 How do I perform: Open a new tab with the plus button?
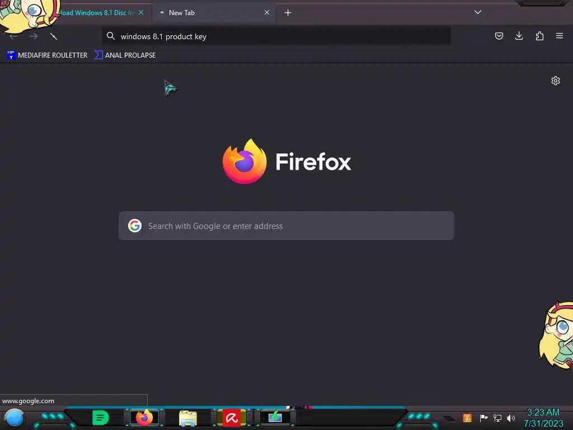(288, 13)
